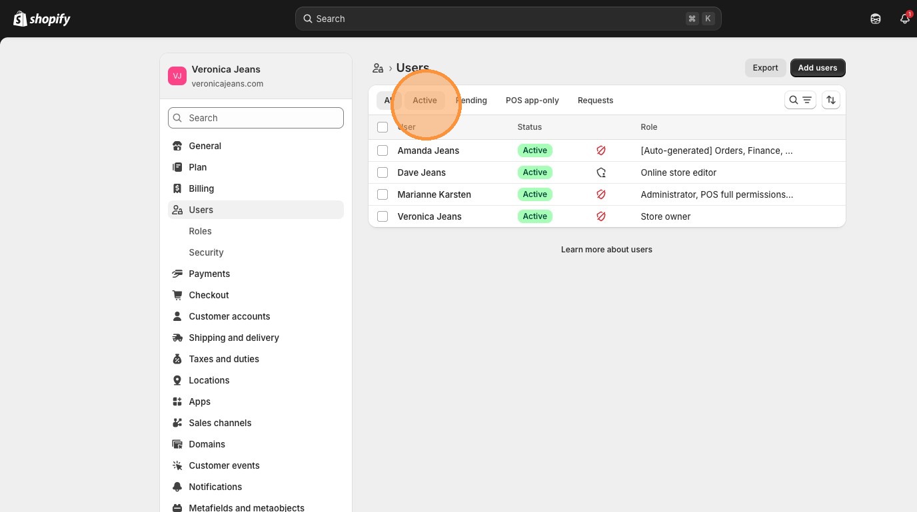Screen dimensions: 917x512
Task: Open the Learn more about users link
Action: point(606,250)
